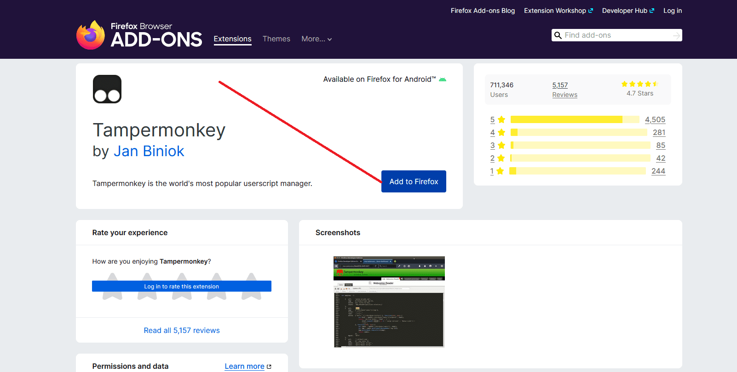Open the 85 three-star reviews count

tap(661, 145)
